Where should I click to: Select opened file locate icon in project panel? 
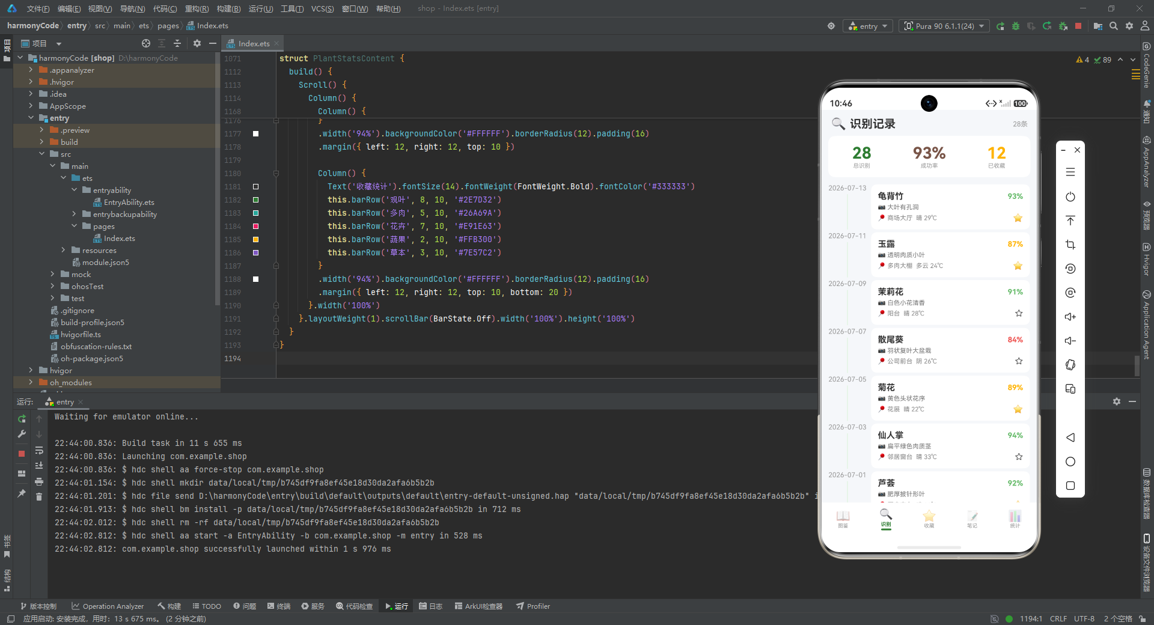pyautogui.click(x=146, y=43)
